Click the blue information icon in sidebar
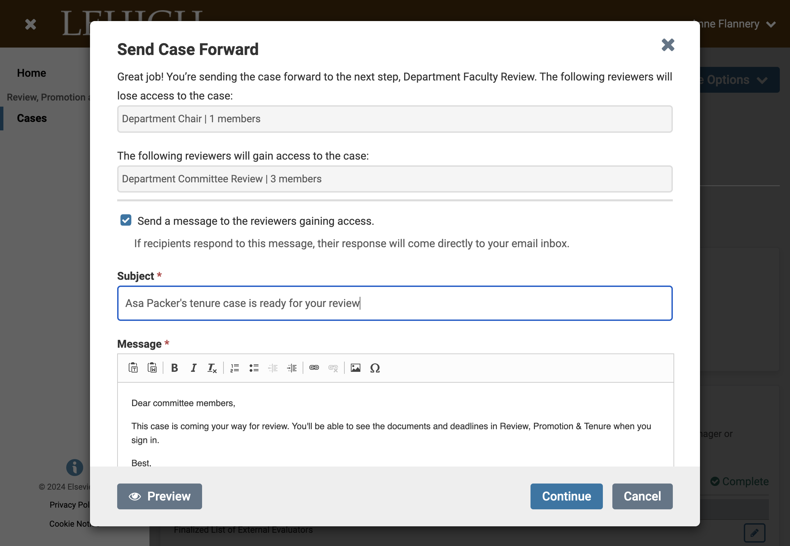This screenshot has width=790, height=546. point(75,467)
